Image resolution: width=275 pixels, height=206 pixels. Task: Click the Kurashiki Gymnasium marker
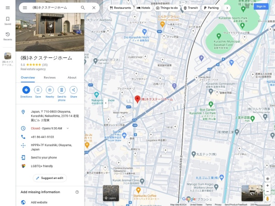211,91
